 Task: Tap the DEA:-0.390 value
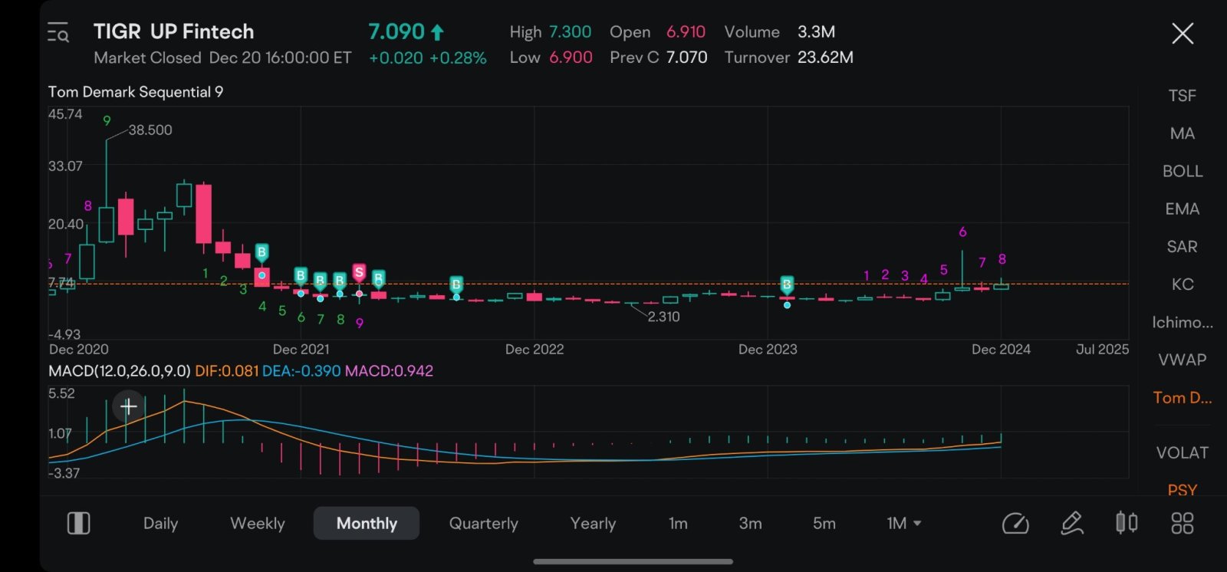[301, 371]
